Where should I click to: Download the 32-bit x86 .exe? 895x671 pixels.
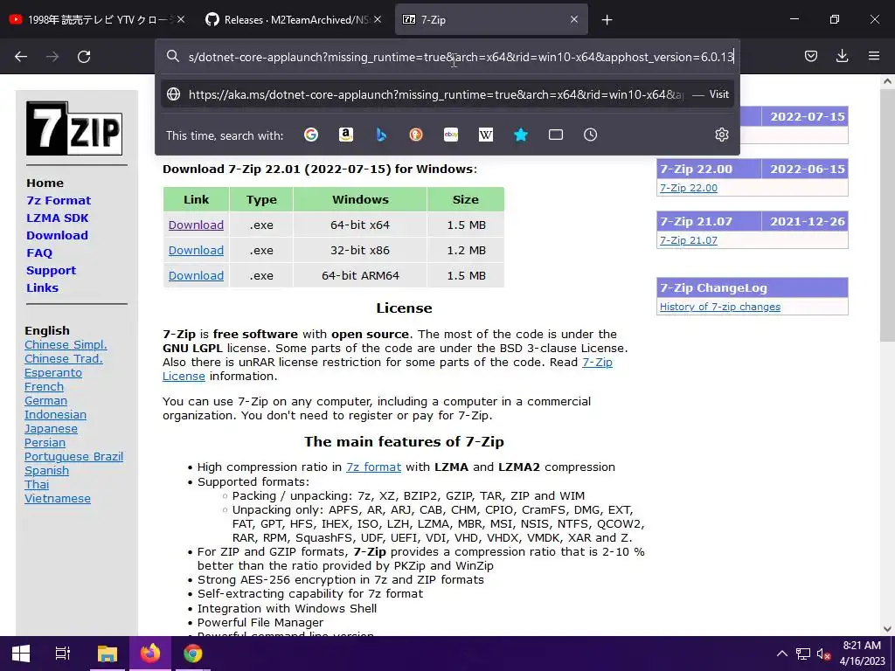point(196,250)
